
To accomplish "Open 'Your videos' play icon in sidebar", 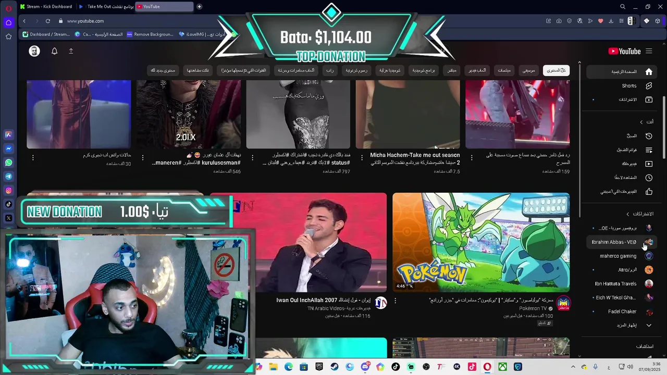I will coord(649,164).
